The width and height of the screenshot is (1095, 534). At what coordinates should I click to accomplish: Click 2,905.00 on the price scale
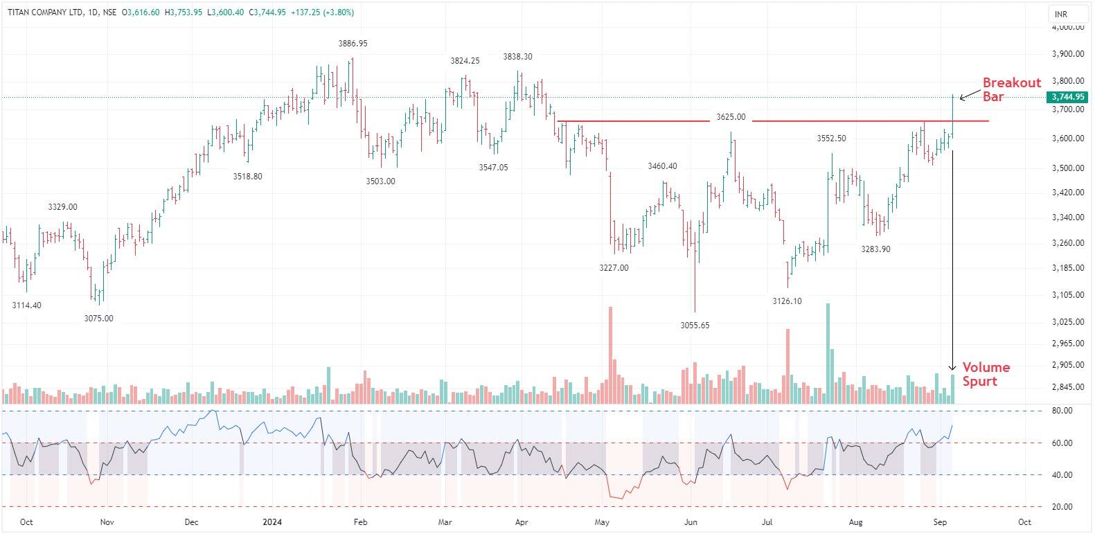click(x=1068, y=365)
